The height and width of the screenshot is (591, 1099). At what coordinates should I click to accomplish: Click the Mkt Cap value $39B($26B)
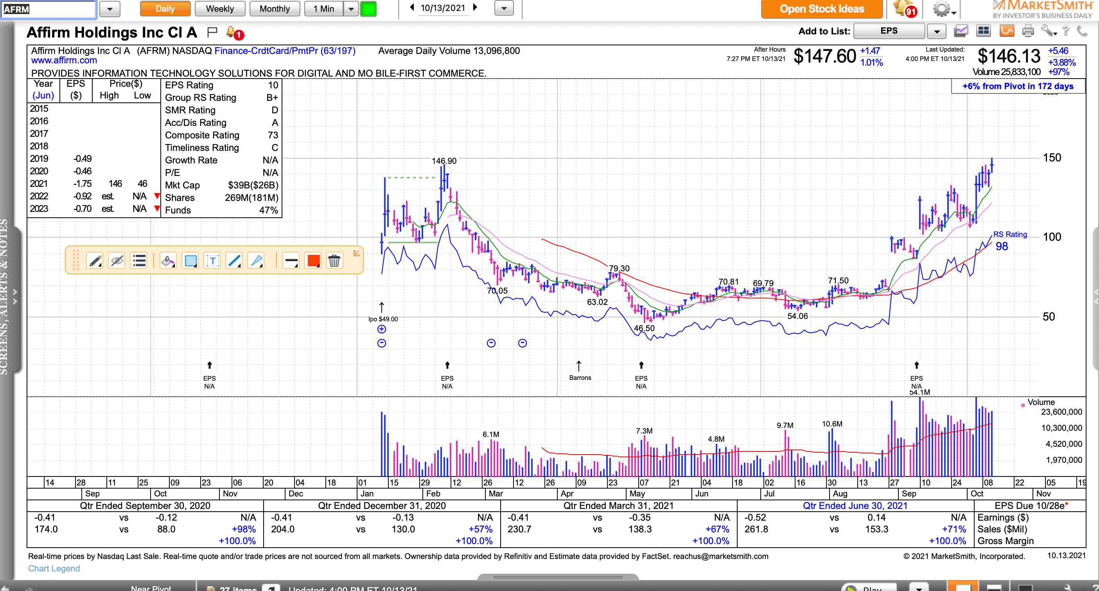[253, 185]
